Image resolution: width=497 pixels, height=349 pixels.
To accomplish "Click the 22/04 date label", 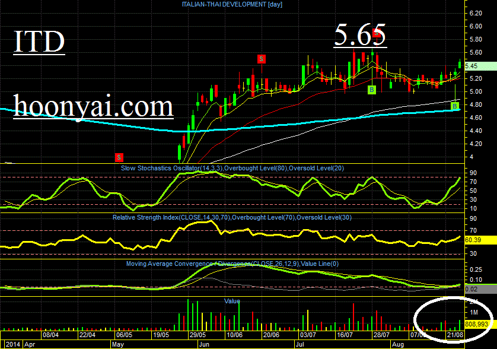I will point(88,335).
